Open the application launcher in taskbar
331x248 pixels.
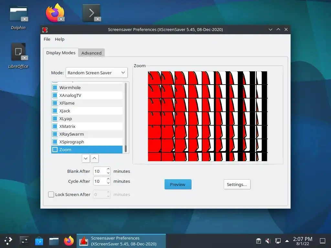tap(8, 241)
